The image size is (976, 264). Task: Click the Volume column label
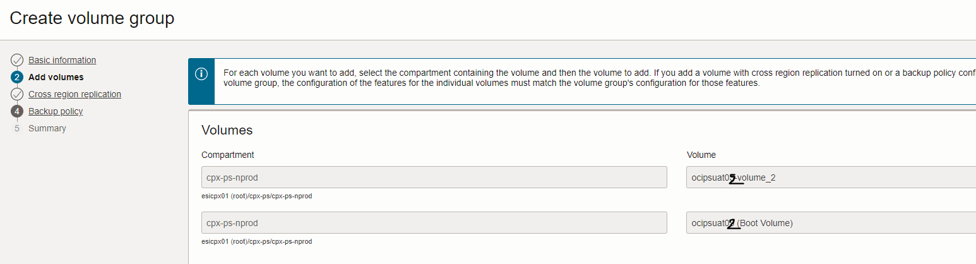701,155
